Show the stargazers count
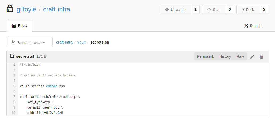Screen dimensions: 275x120 pyautogui.click(x=229, y=10)
